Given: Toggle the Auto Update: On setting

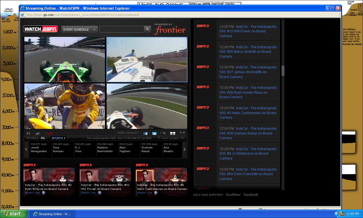Looking at the screenshot, I should coord(173,138).
